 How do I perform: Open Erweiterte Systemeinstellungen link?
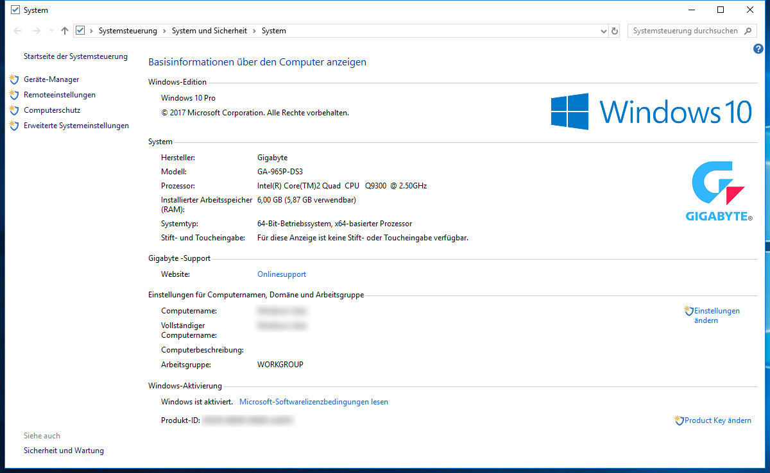click(76, 126)
